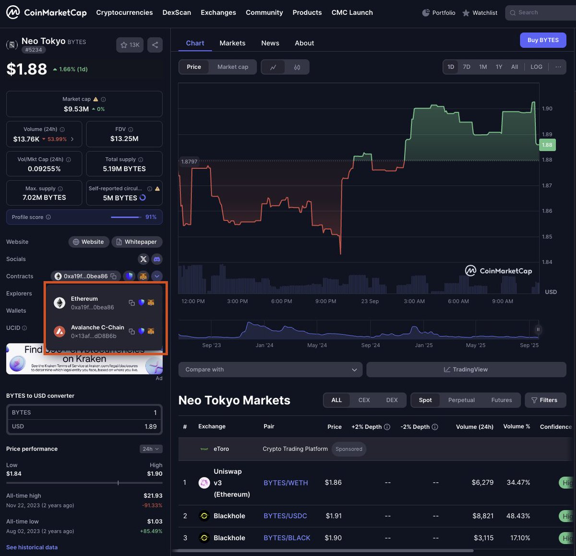This screenshot has height=556, width=576.
Task: Click shield icon for Avalanche C-Chain
Action: pos(141,331)
